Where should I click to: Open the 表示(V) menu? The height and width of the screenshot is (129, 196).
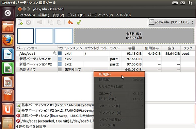point(58,15)
